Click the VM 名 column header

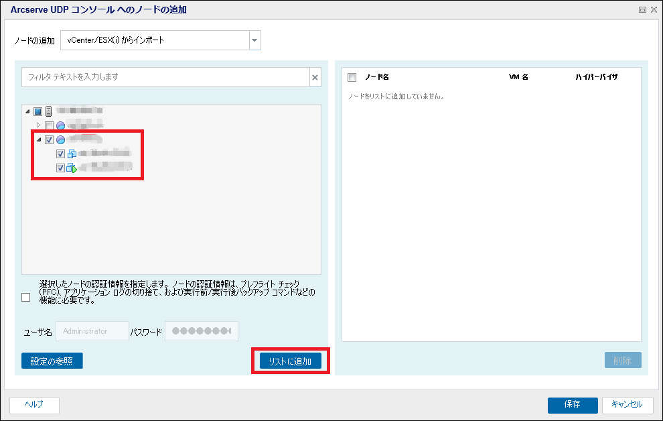pyautogui.click(x=518, y=77)
